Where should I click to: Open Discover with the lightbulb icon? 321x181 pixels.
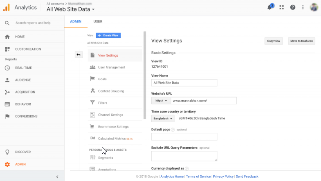click(x=7, y=152)
